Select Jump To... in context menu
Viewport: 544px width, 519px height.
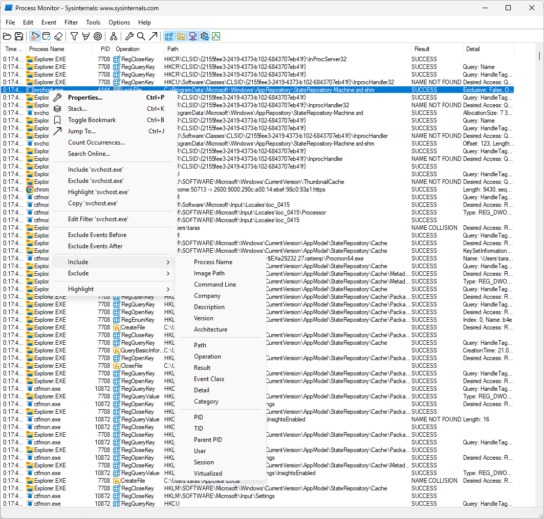(x=113, y=131)
